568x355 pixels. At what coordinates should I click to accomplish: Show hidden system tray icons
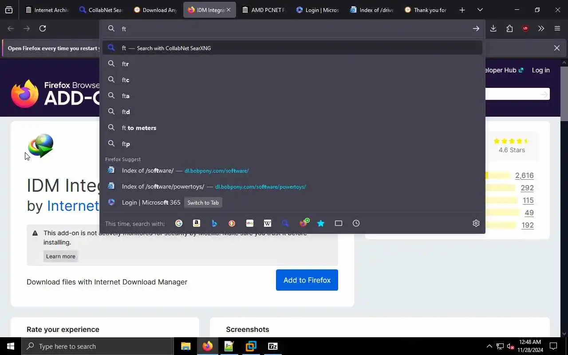pos(489,346)
